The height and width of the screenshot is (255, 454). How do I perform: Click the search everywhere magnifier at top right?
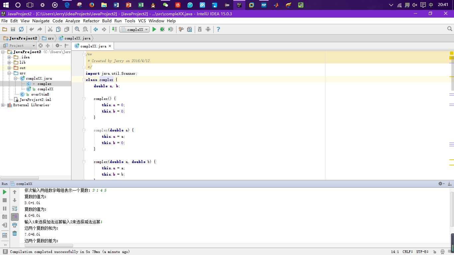[x=450, y=29]
